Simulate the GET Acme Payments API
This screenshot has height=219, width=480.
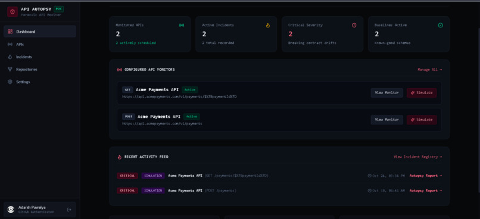pos(422,93)
